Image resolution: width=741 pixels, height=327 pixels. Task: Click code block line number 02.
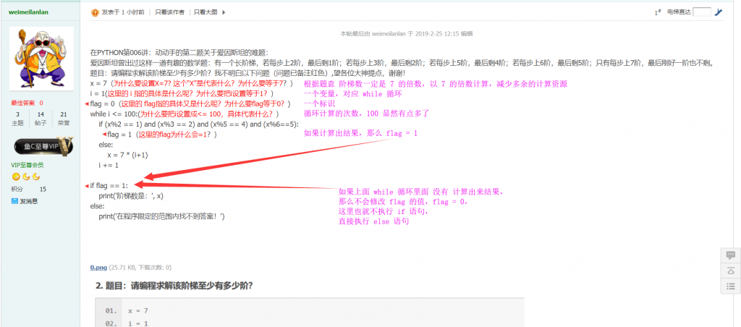111,323
